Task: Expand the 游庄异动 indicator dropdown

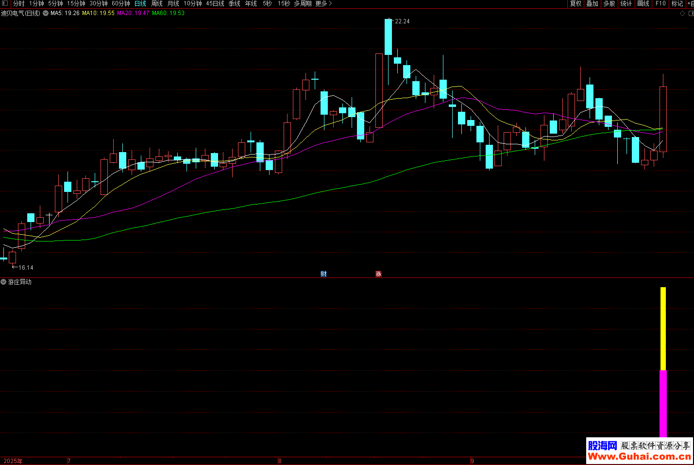Action: (x=4, y=282)
